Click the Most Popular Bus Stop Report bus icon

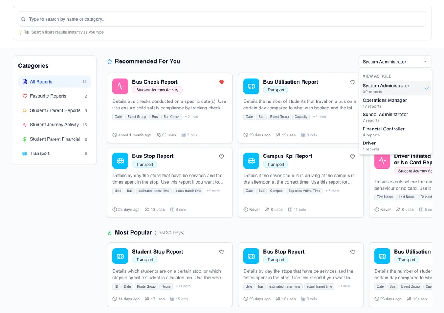[x=251, y=256]
